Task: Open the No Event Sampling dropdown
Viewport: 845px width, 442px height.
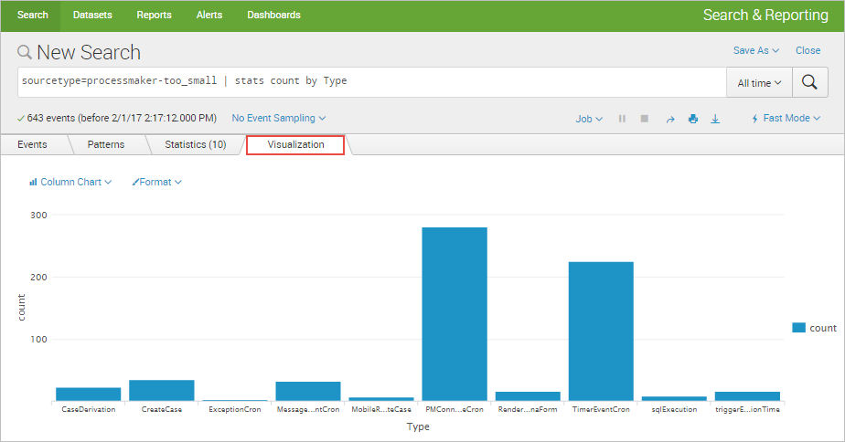Action: pos(278,118)
